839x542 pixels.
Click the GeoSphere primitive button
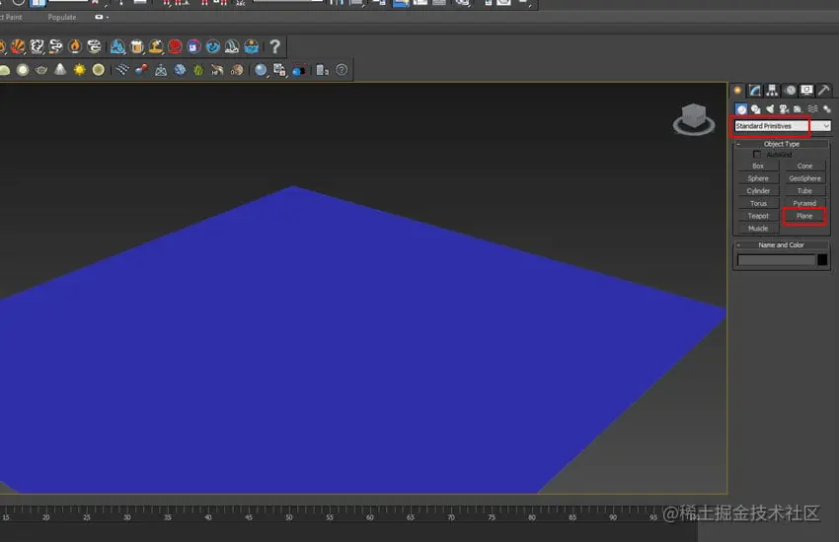click(804, 178)
